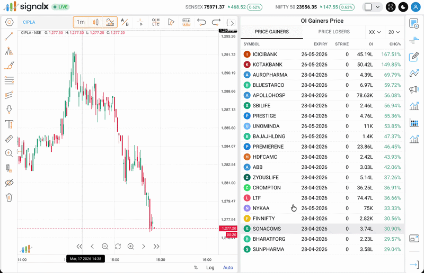Open the user profile menu
Viewport: 424px width, 273px height.
pyautogui.click(x=416, y=7)
